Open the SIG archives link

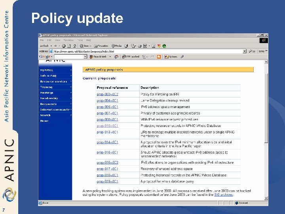point(223,195)
